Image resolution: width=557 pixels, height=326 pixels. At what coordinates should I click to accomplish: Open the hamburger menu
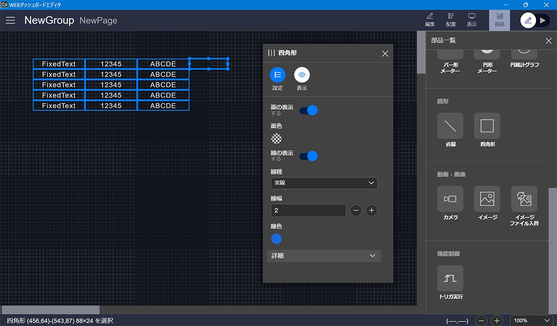click(x=10, y=20)
